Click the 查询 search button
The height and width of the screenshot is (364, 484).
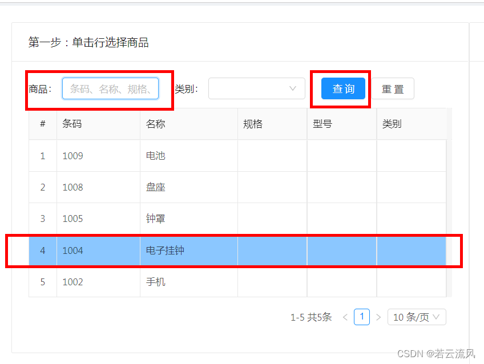coord(343,88)
